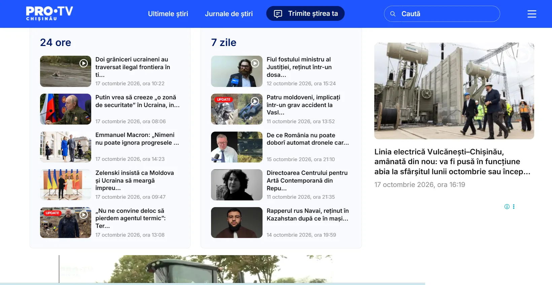
Task: Click the Zelenski flags thumbnail
Action: 66,185
